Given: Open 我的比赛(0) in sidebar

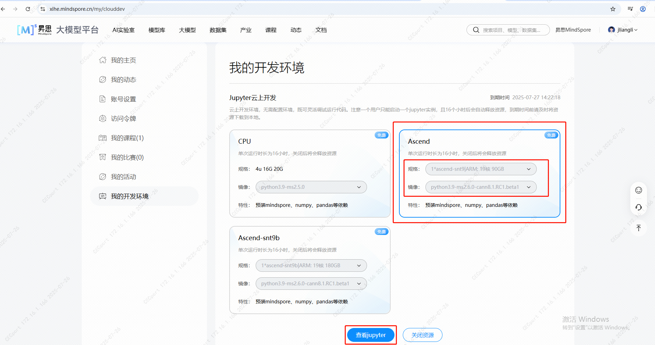Looking at the screenshot, I should pyautogui.click(x=127, y=157).
